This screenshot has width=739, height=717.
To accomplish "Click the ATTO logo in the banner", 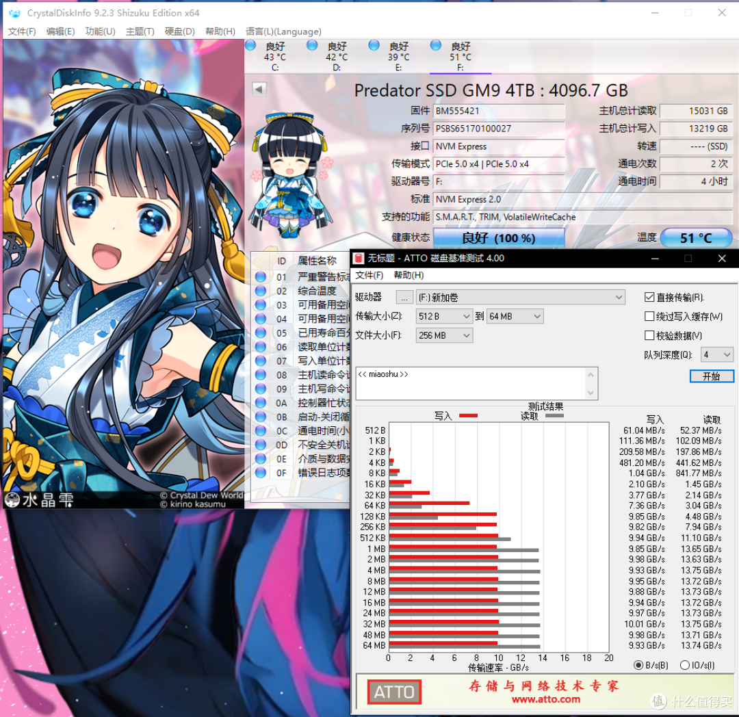I will click(x=394, y=692).
